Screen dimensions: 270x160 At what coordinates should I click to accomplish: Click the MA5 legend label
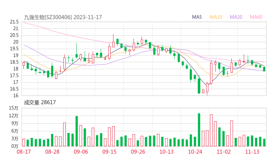(197, 17)
